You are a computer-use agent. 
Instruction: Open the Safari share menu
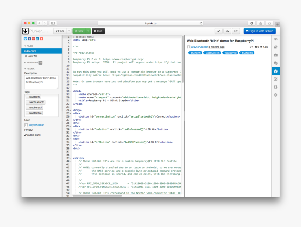[260, 23]
